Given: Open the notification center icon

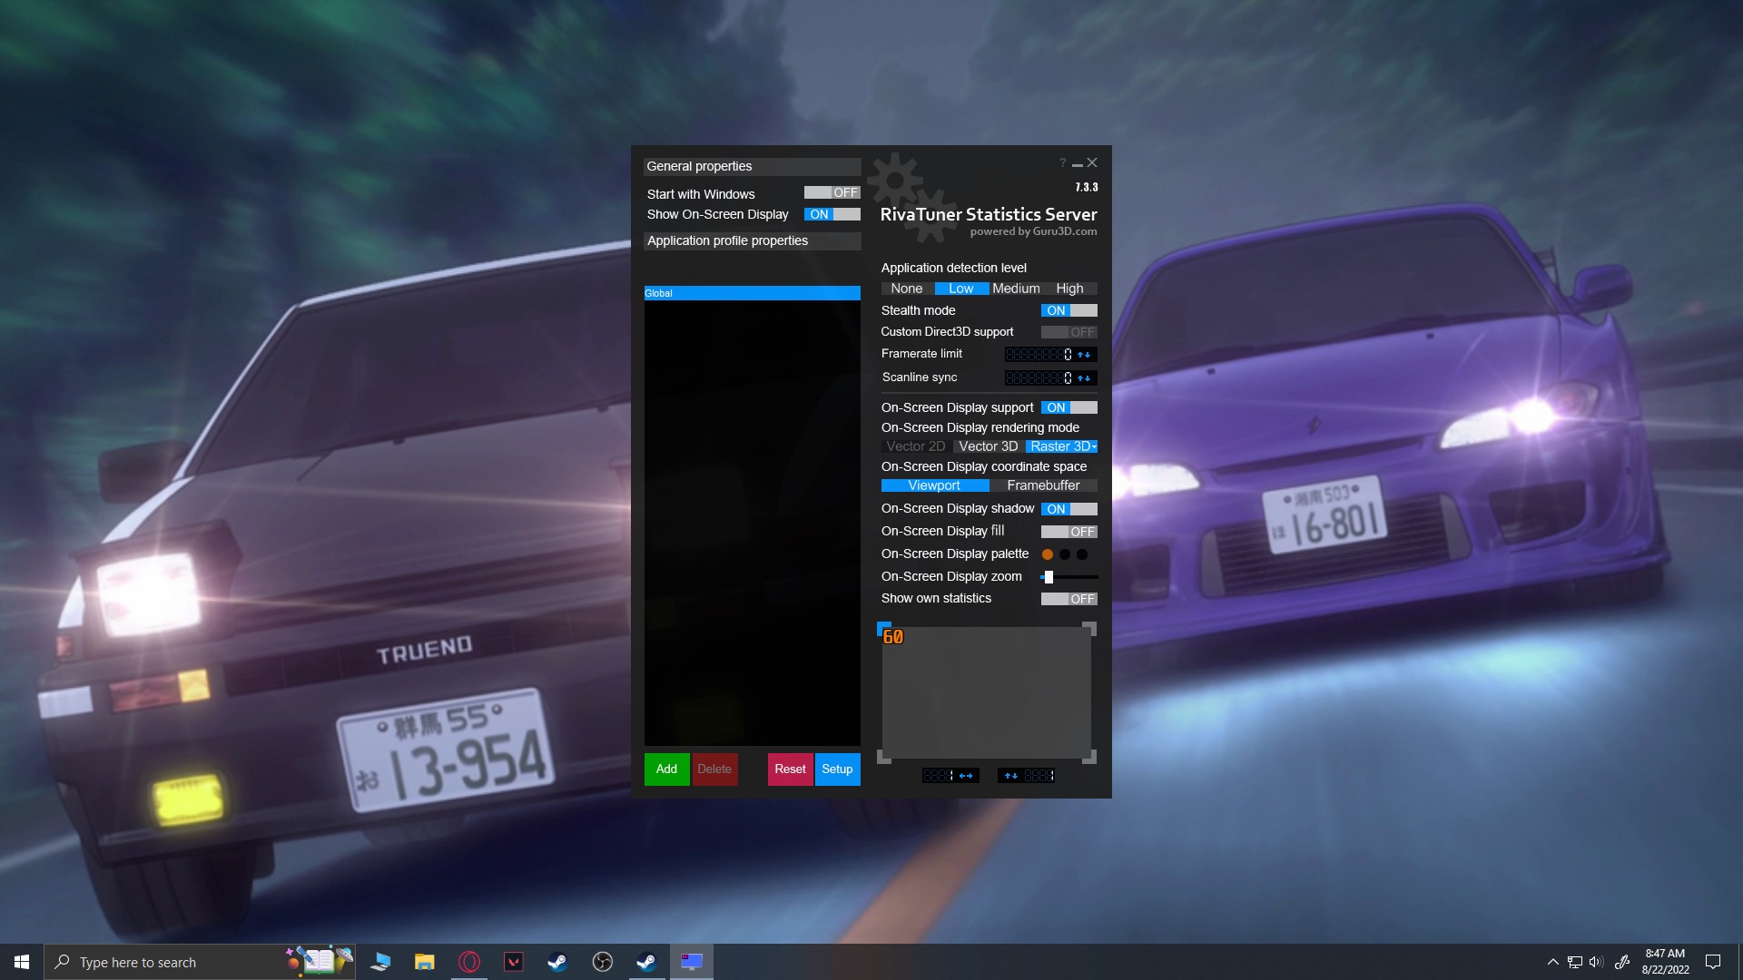Looking at the screenshot, I should pyautogui.click(x=1713, y=962).
